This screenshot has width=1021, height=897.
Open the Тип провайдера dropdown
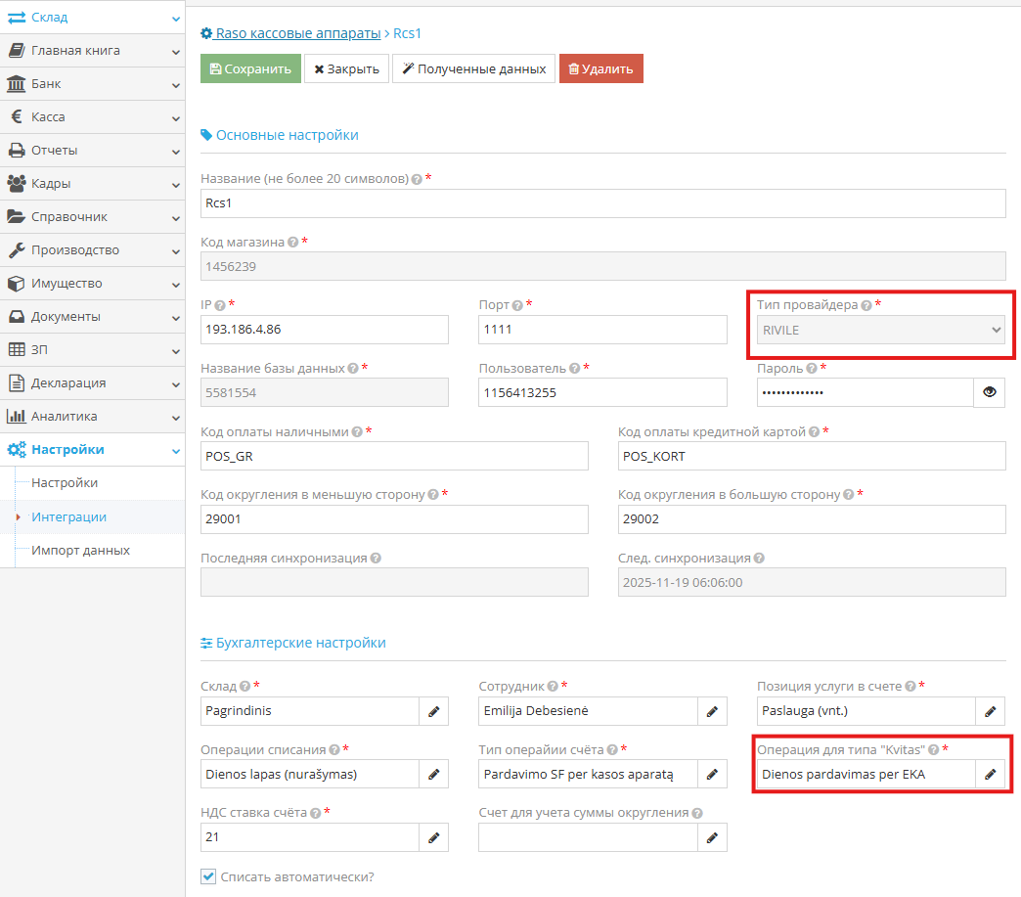(x=882, y=331)
